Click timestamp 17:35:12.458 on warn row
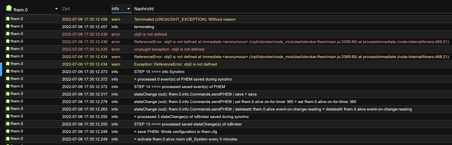 click(84, 19)
